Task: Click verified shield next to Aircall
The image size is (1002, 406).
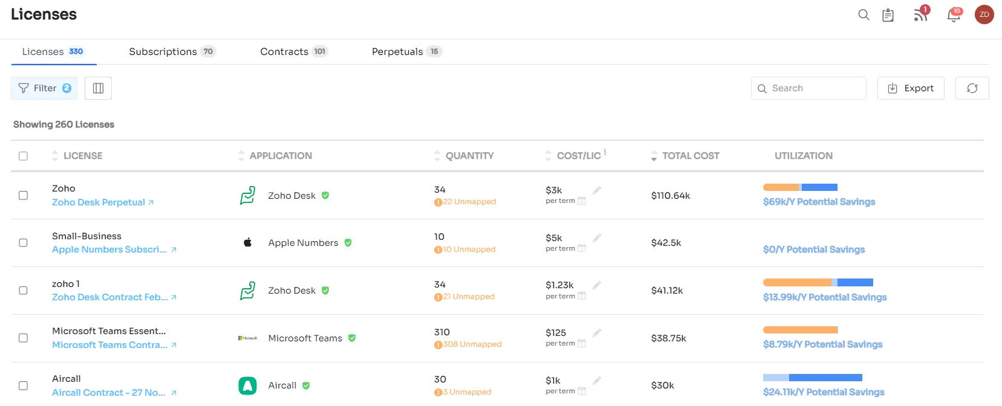Action: point(306,385)
